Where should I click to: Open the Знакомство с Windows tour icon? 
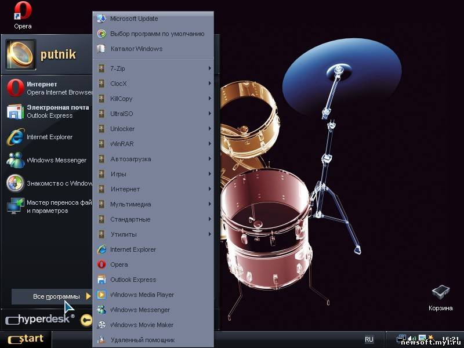(x=16, y=183)
